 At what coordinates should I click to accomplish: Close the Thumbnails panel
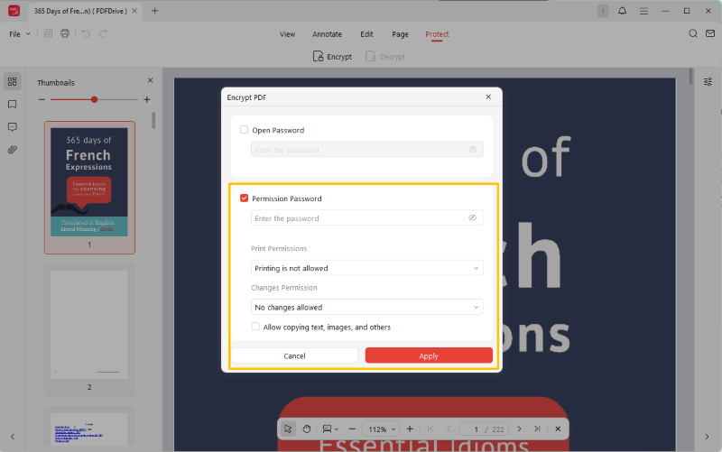point(150,80)
